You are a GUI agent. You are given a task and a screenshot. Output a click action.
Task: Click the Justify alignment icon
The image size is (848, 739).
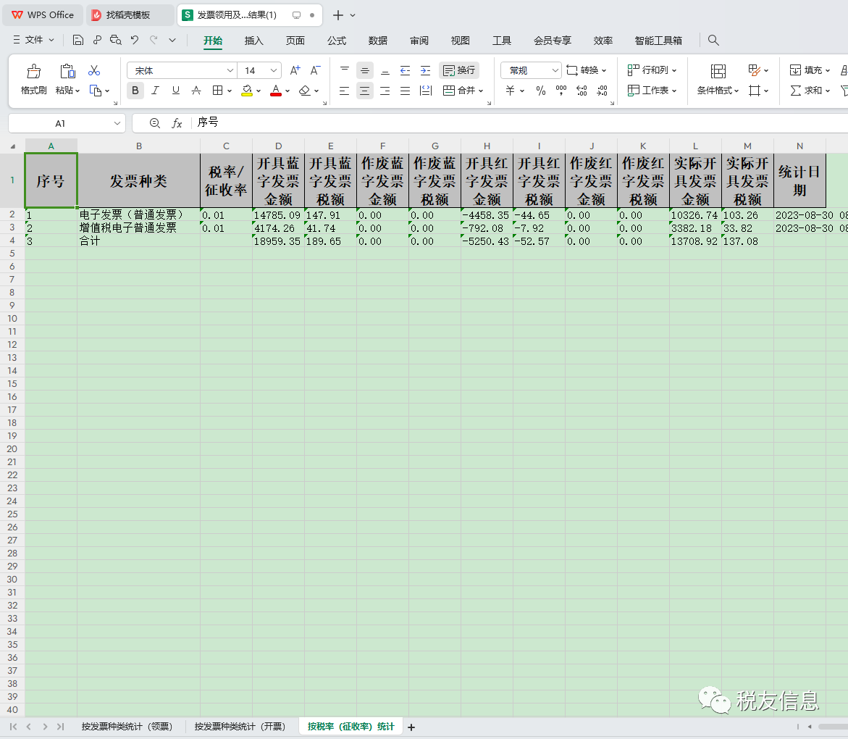pyautogui.click(x=405, y=91)
